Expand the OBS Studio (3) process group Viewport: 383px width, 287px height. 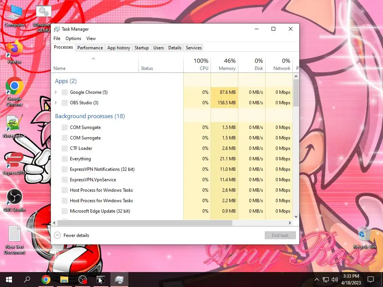point(56,103)
